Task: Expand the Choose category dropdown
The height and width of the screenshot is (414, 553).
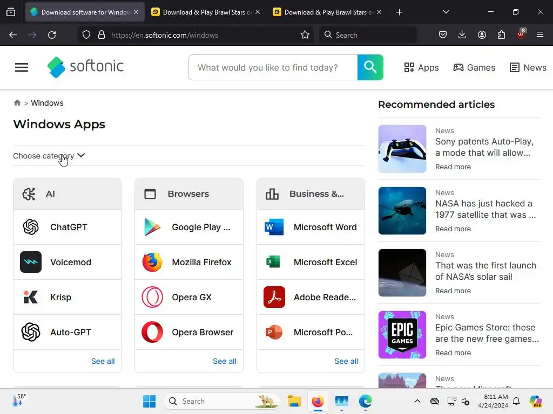Action: pyautogui.click(x=49, y=156)
